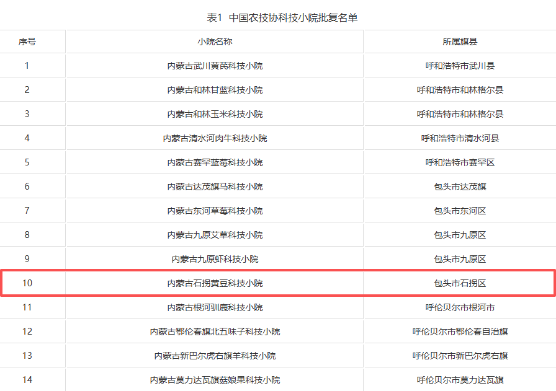The width and height of the screenshot is (556, 391).
Task: Click 包头市石拐区 cell
Action: point(460,283)
